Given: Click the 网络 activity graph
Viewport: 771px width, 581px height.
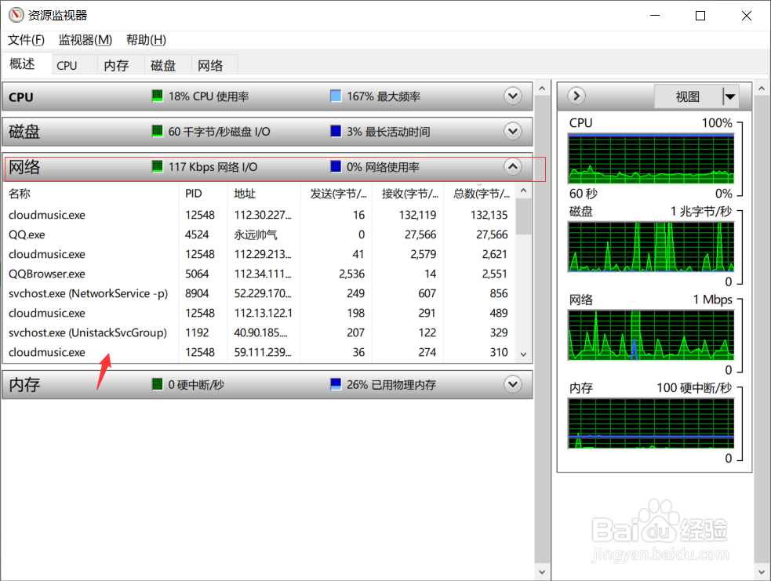Looking at the screenshot, I should (x=651, y=336).
